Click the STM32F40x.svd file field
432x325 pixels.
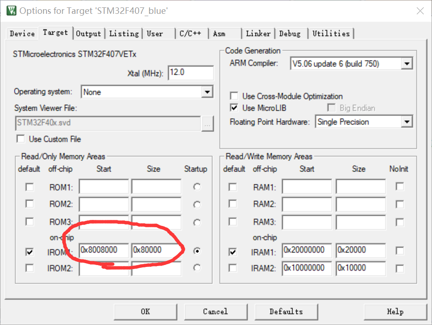(108, 123)
